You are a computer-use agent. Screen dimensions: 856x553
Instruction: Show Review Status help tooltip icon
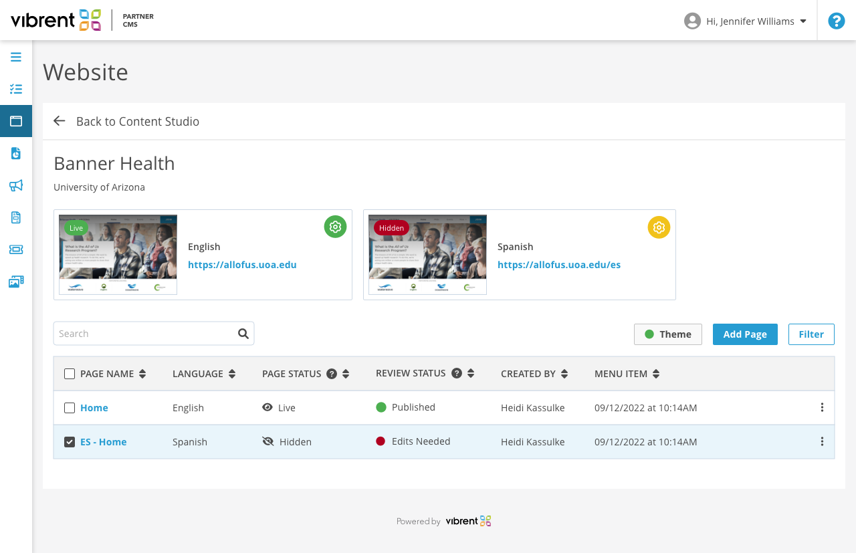pyautogui.click(x=457, y=373)
